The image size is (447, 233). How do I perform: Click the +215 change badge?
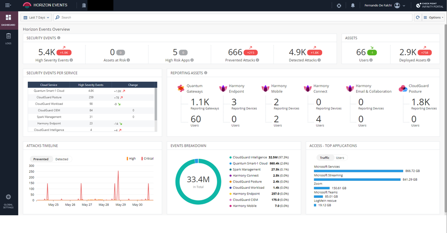251,53
